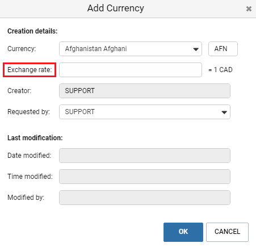Click the CANCEL button

pyautogui.click(x=227, y=232)
